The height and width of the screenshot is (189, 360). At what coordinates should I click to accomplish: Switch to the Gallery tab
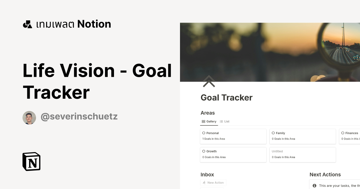[209, 121]
